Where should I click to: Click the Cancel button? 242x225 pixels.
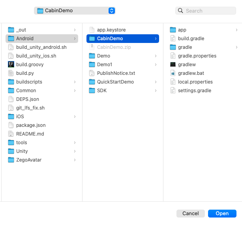coord(190,214)
